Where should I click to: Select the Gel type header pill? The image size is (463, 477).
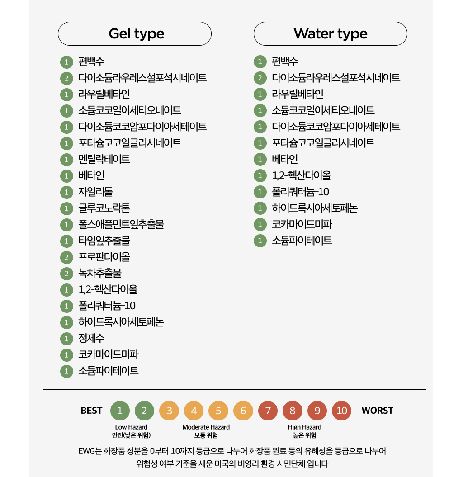point(135,34)
